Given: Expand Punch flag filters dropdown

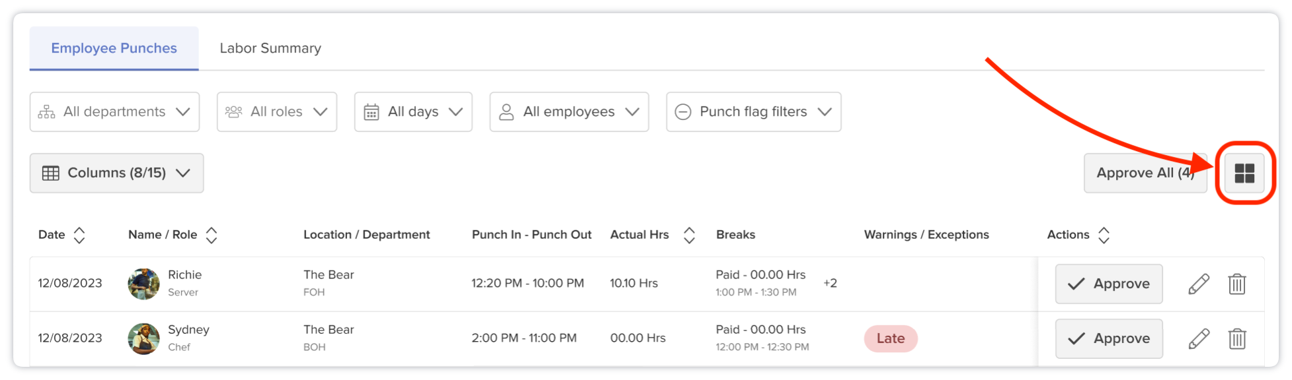Looking at the screenshot, I should [x=754, y=111].
